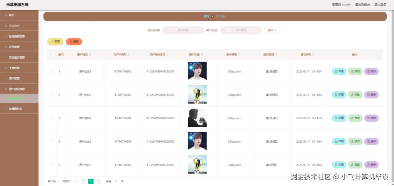Click the next page arrow in pagination
Image resolution: width=394 pixels, height=186 pixels.
pos(98,181)
